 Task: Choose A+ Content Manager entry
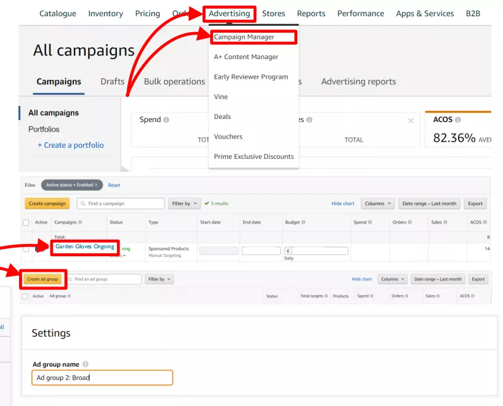click(x=246, y=57)
